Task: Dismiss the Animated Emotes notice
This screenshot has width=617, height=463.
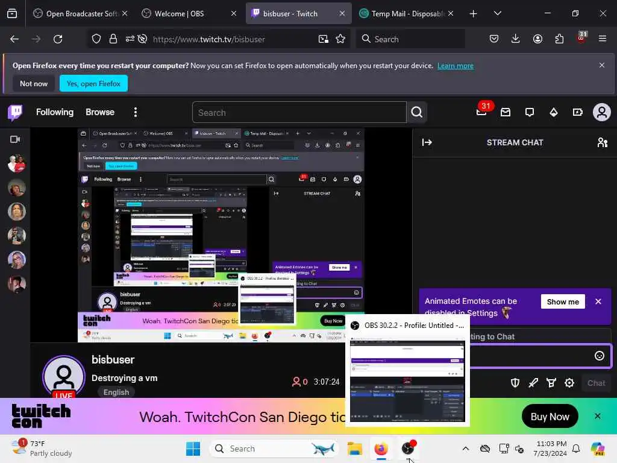Action: tap(598, 301)
